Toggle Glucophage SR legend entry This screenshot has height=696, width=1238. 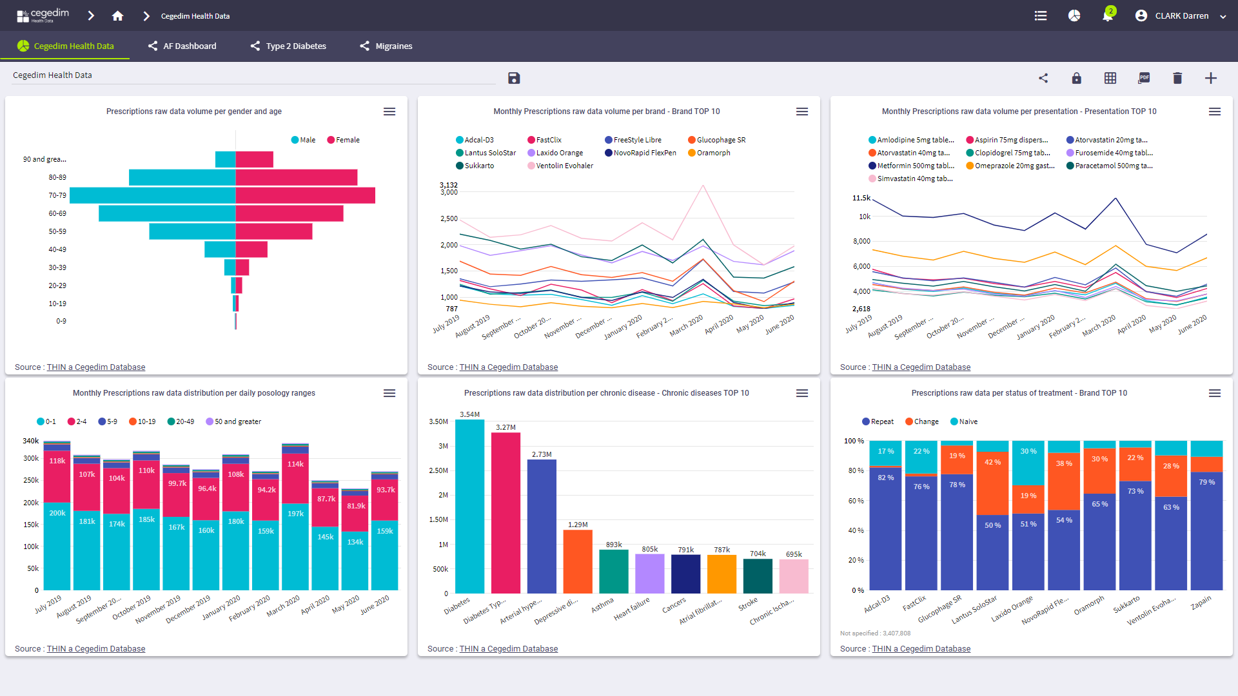pos(717,140)
